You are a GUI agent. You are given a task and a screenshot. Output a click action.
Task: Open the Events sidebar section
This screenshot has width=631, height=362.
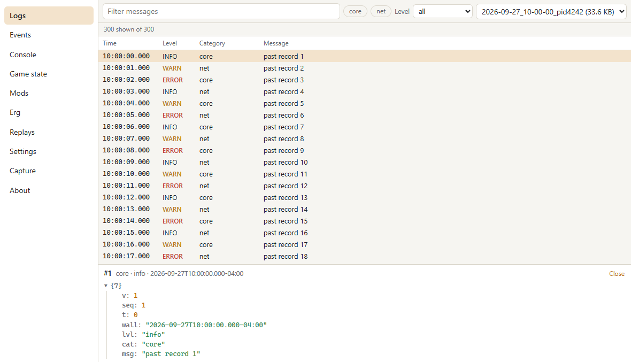click(x=49, y=35)
